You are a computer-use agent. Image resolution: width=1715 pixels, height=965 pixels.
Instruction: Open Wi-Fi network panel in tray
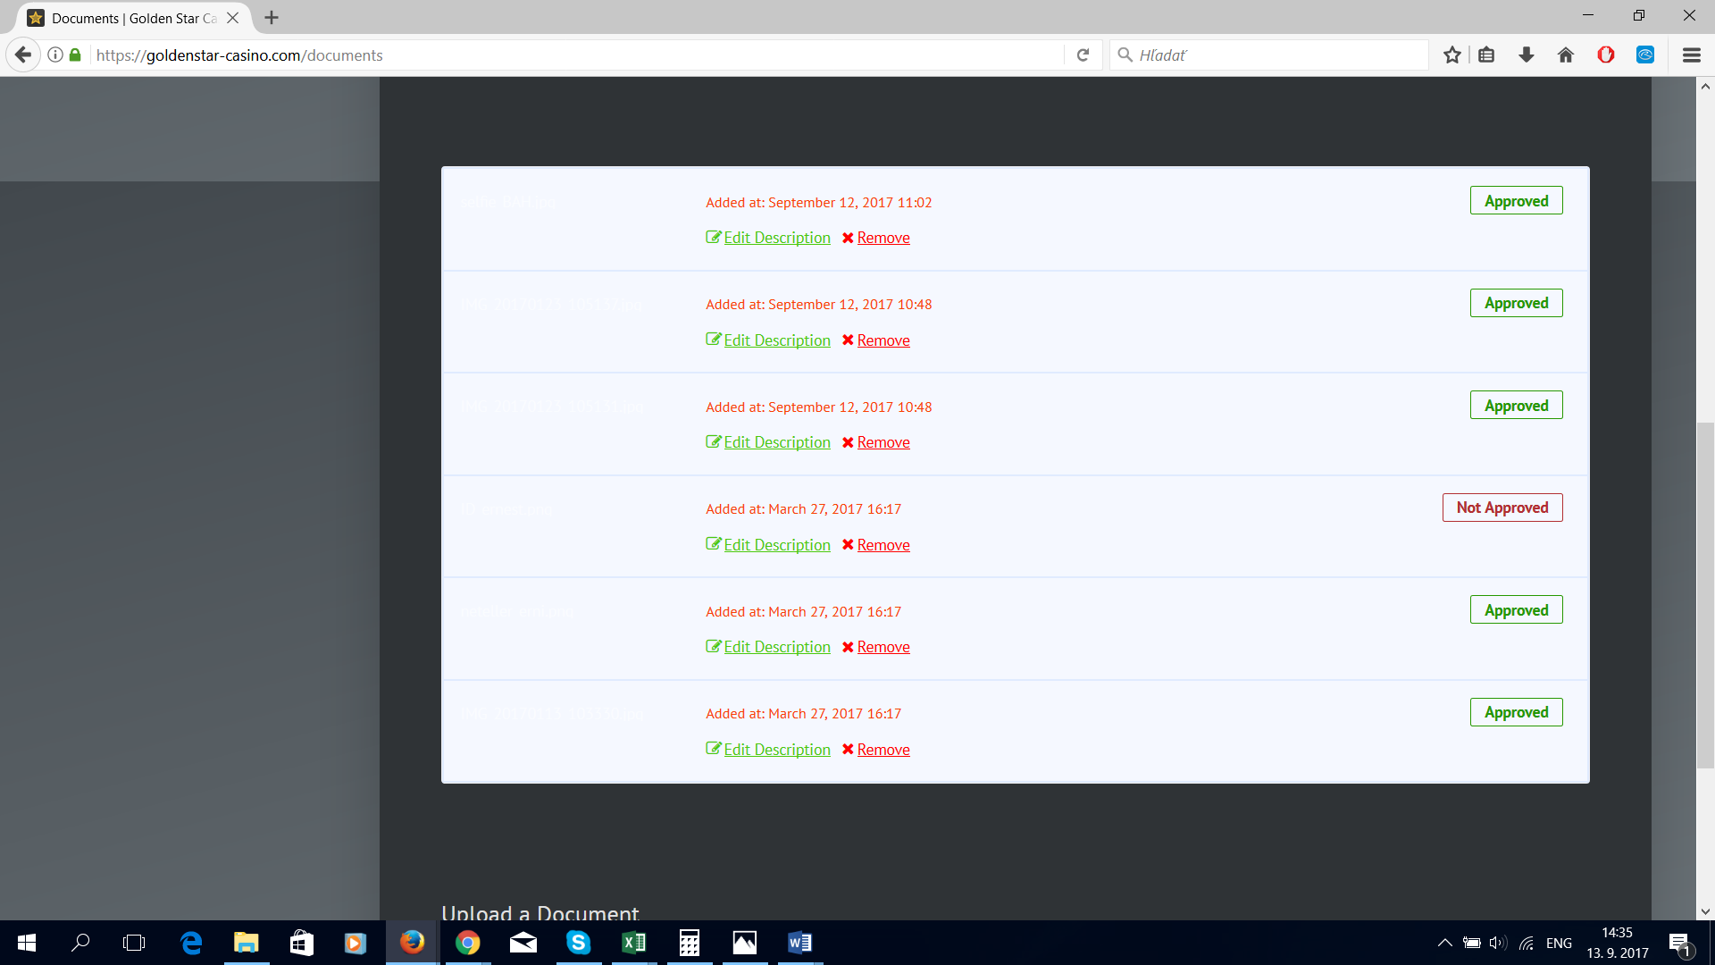(1527, 943)
